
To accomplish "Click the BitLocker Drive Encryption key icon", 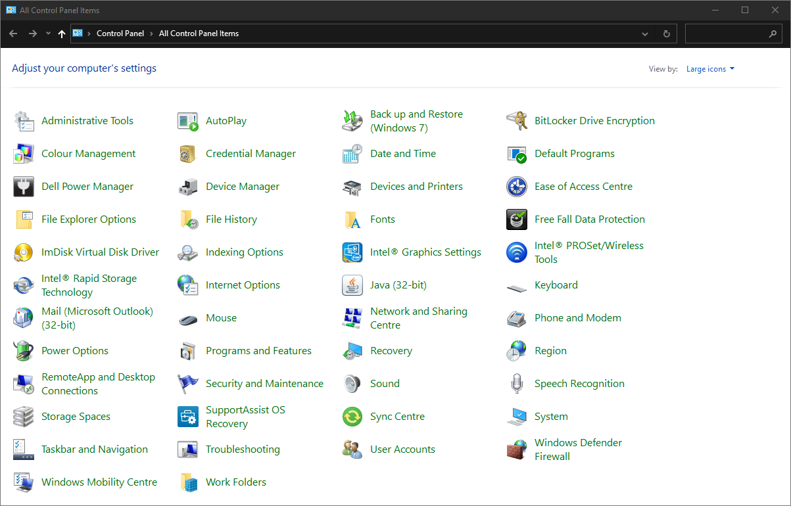I will [517, 121].
